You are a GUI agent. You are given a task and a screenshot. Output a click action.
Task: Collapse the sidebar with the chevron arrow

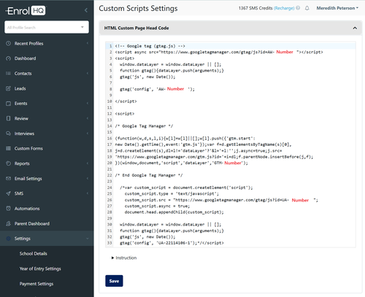[x=86, y=10]
